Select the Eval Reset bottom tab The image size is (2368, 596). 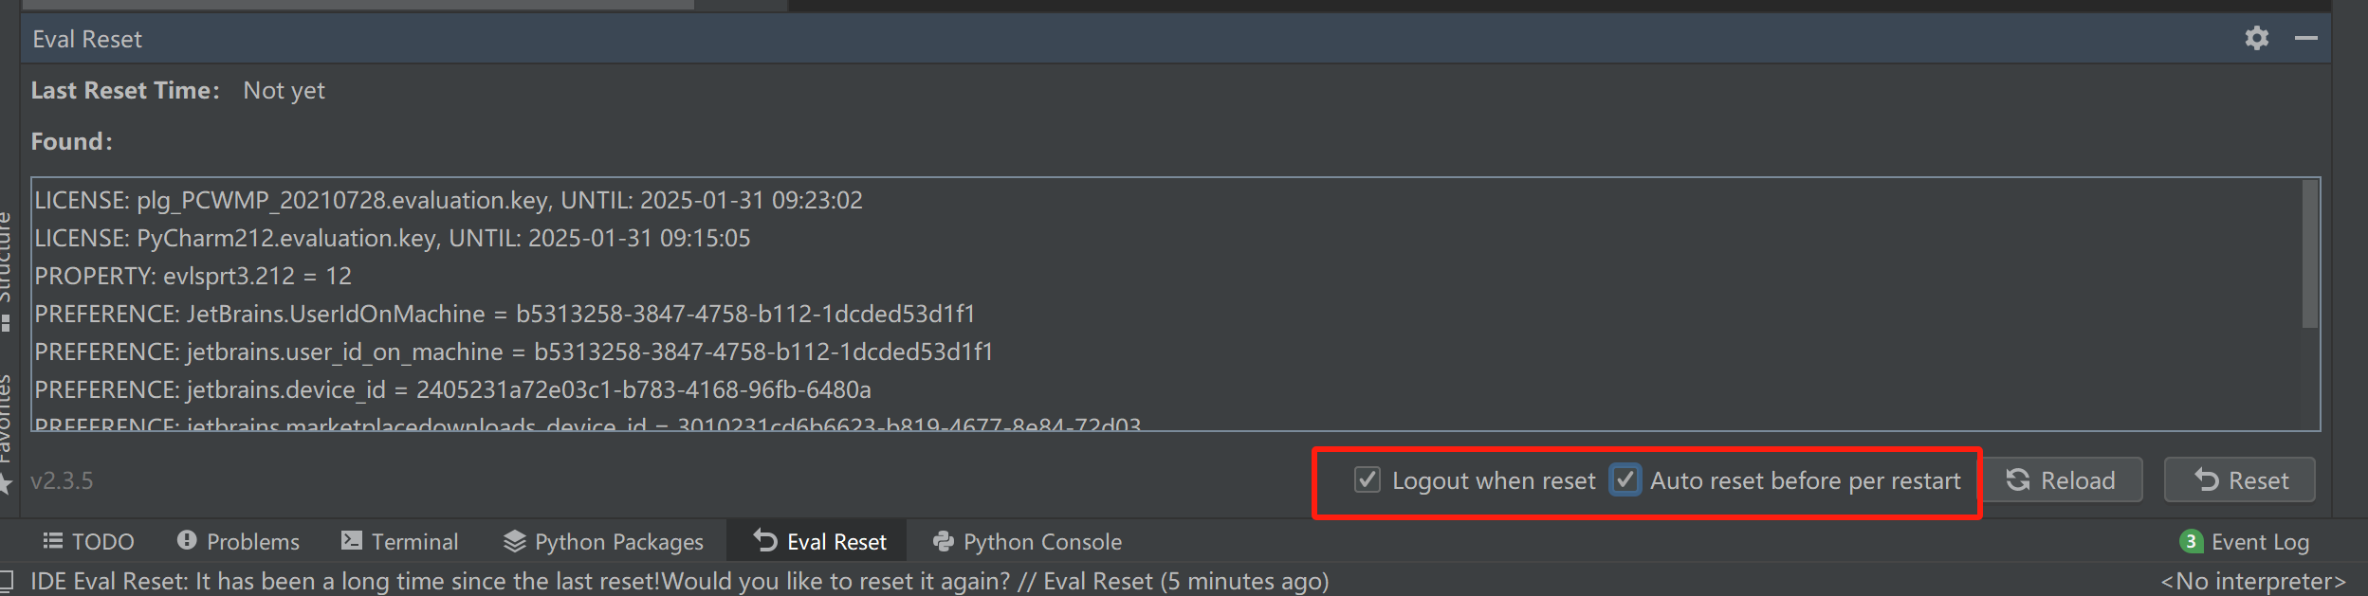(819, 542)
